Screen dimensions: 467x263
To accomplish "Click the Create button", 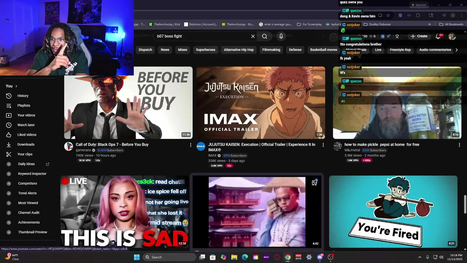I will pyautogui.click(x=419, y=36).
